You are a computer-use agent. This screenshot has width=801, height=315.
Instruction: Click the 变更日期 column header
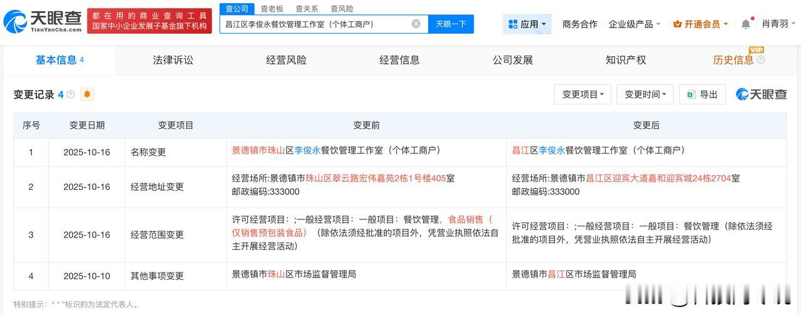click(87, 125)
